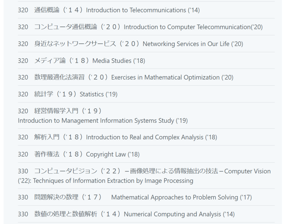Open Exercises in Mathematical Optimization ('20)

point(172,77)
